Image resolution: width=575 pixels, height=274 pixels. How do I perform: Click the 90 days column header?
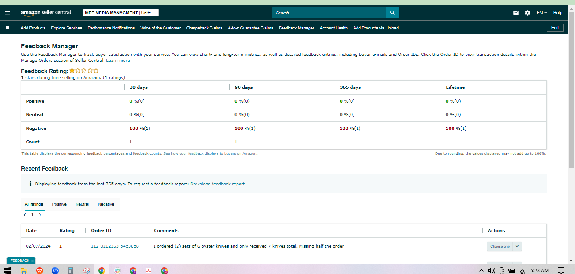click(244, 87)
